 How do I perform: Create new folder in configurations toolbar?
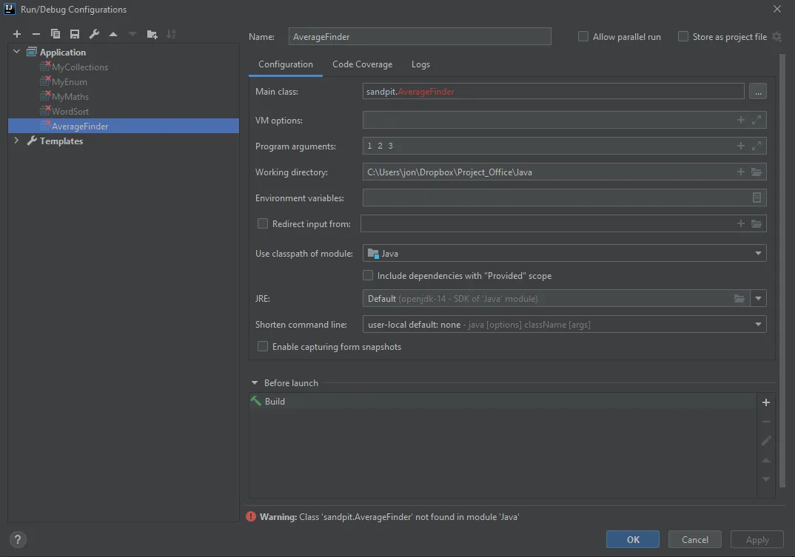[152, 34]
